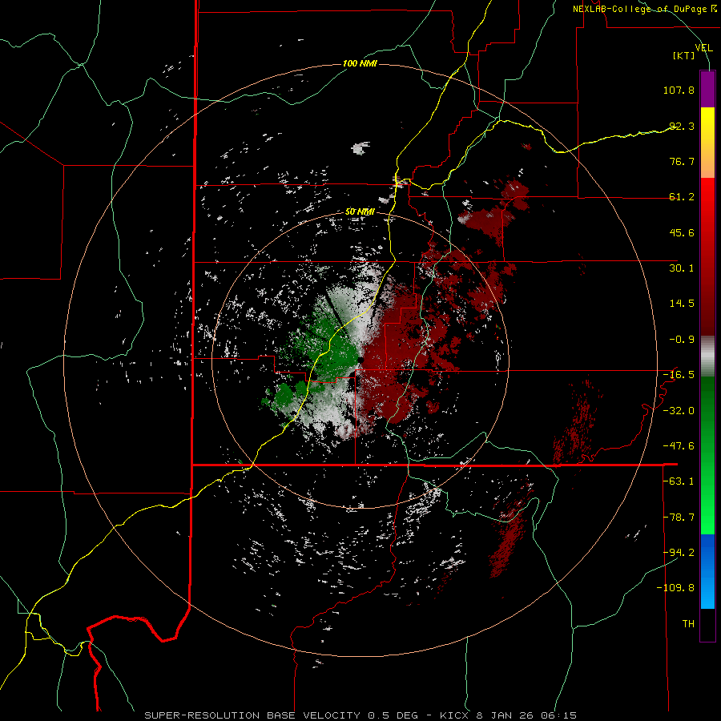Click the 45.6 legend value

click(x=682, y=232)
